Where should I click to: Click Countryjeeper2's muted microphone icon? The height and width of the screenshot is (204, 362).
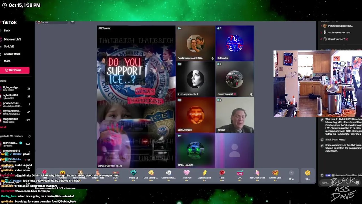click(x=251, y=94)
